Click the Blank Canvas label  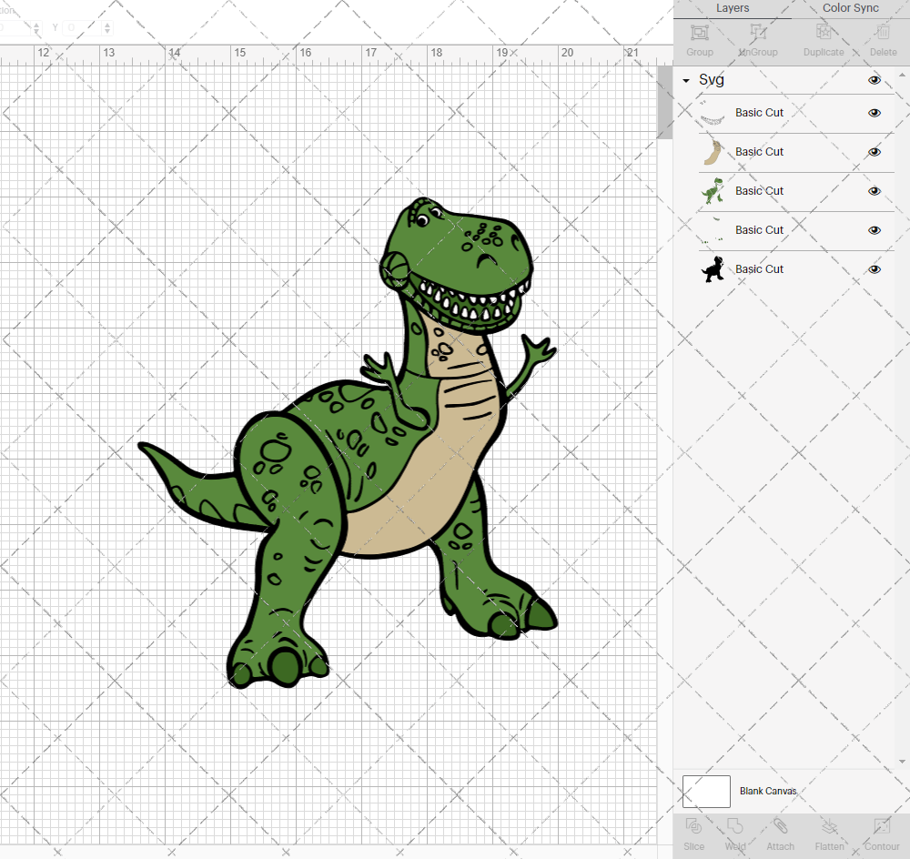point(768,791)
